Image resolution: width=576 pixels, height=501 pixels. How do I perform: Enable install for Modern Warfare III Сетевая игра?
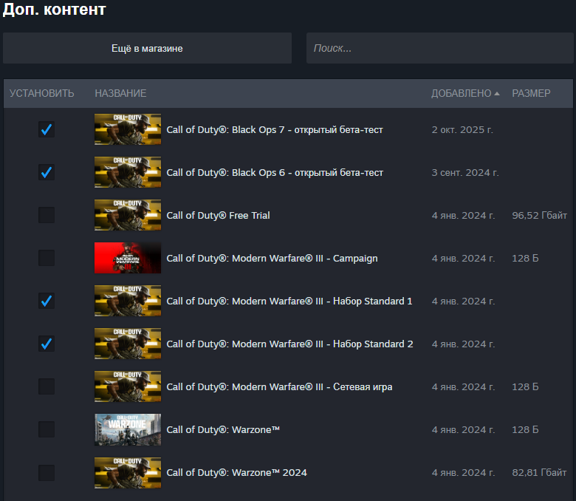click(47, 386)
